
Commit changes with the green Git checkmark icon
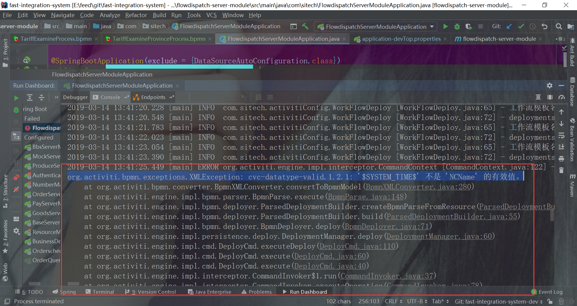[521, 26]
